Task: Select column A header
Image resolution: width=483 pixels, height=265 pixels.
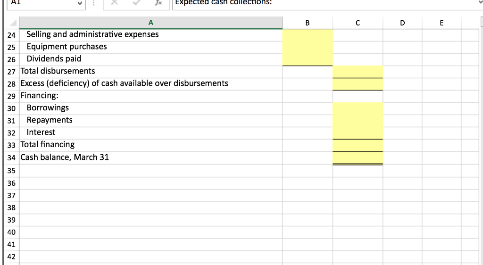Action: (x=150, y=23)
